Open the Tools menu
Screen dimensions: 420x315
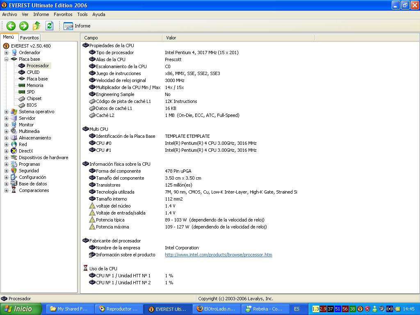pyautogui.click(x=82, y=14)
